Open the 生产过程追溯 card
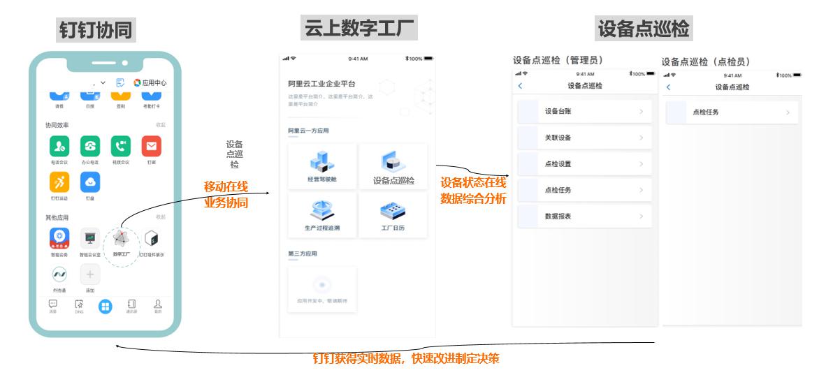 (x=322, y=215)
